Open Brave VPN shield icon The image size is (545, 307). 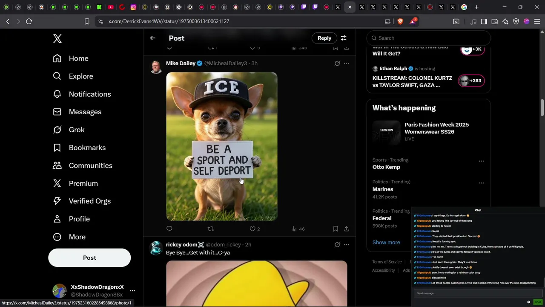point(516,21)
